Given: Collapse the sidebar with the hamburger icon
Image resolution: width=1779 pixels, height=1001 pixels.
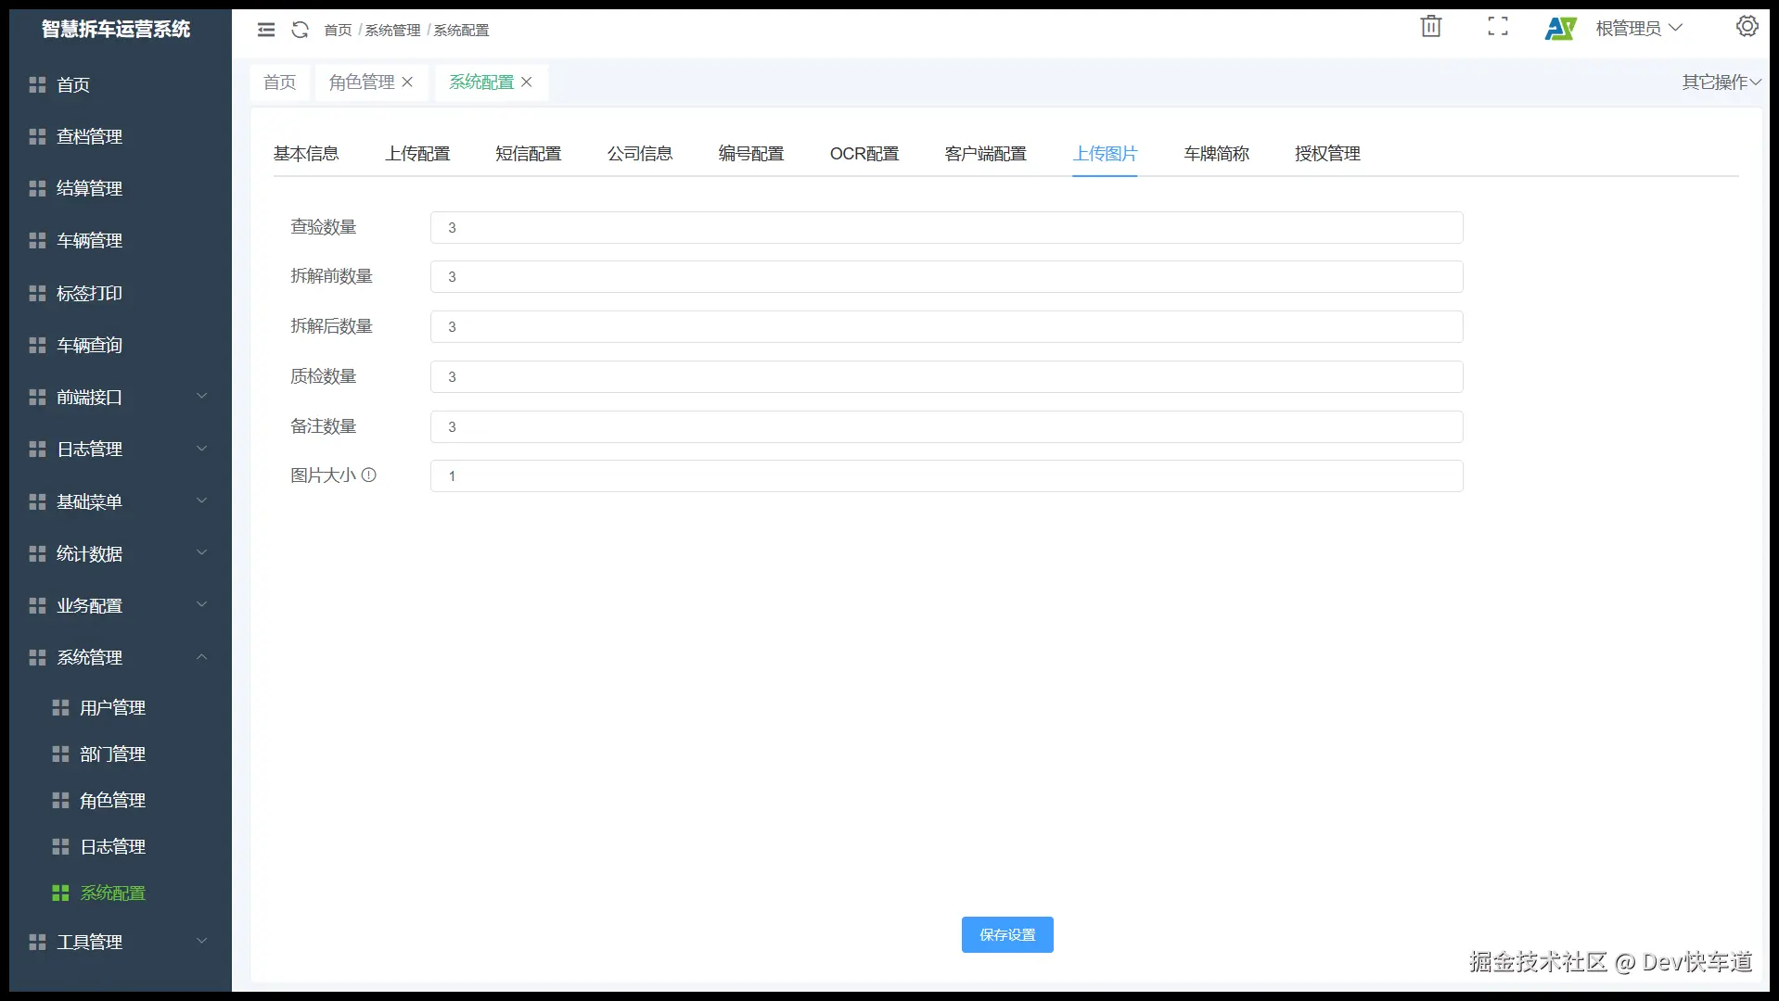Looking at the screenshot, I should (x=266, y=30).
